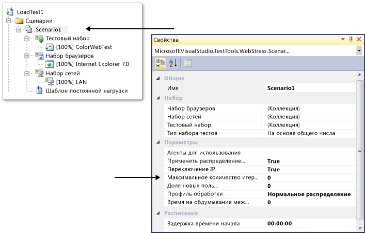Select Время на обдумывание меж... property

tap(208, 202)
